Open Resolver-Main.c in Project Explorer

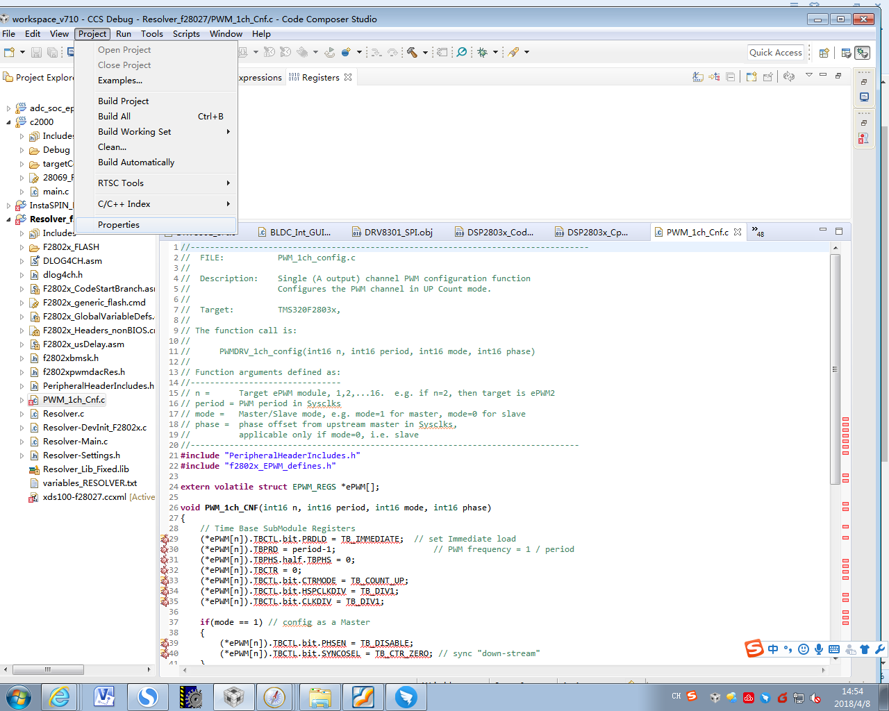[x=75, y=442]
